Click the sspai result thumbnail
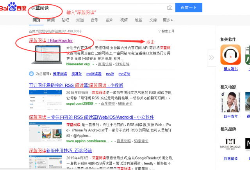This screenshot has width=250, height=170. [x=45, y=100]
